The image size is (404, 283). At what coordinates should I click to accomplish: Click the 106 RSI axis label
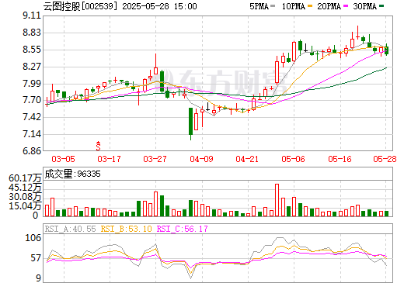pos(33,238)
